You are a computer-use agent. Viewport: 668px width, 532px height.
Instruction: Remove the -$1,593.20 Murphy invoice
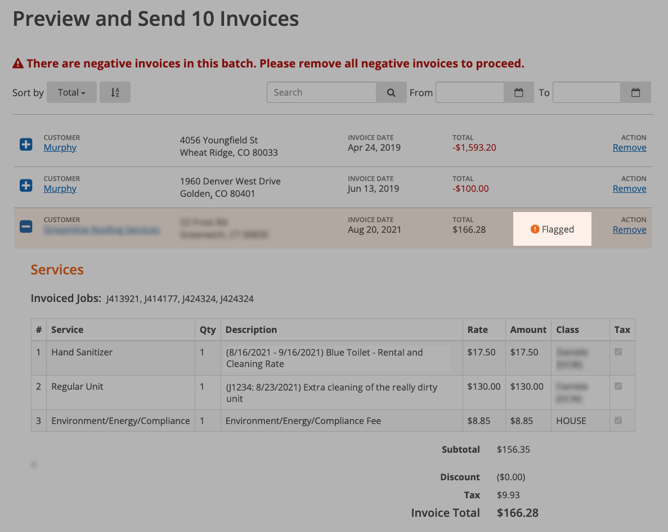click(629, 147)
